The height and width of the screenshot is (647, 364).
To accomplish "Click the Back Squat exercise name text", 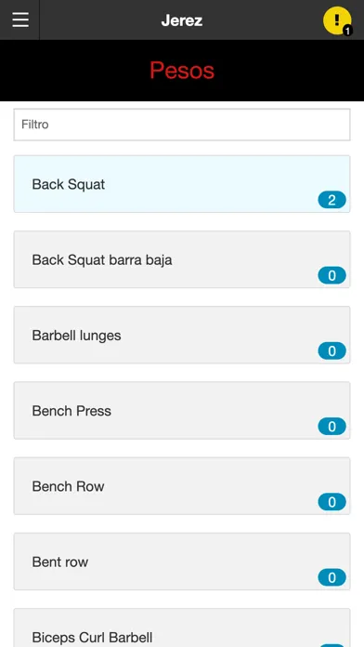I will 69,184.
